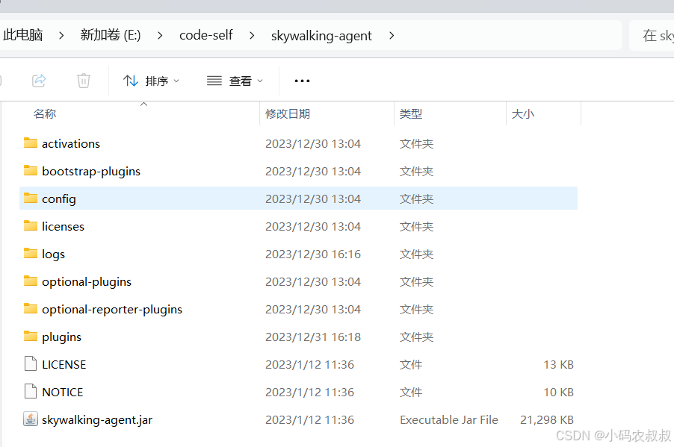Click 新加卷 (E:) in the breadcrumb
The width and height of the screenshot is (674, 447).
111,35
